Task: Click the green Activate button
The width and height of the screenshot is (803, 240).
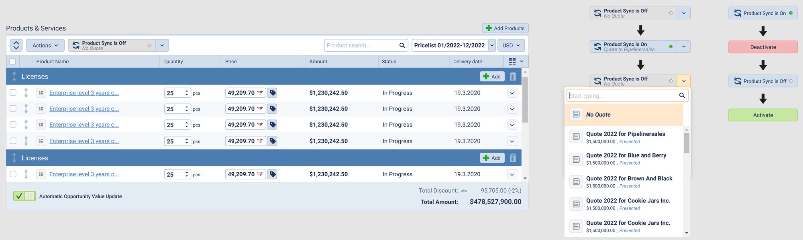Action: tap(763, 115)
